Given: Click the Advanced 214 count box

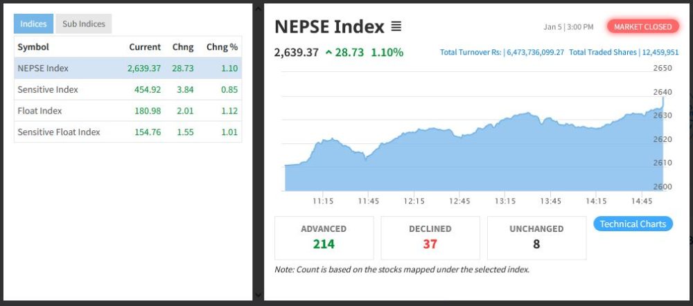Looking at the screenshot, I should tap(324, 237).
